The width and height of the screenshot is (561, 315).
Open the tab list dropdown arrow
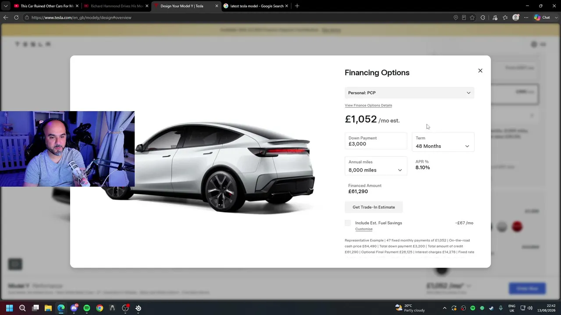tap(6, 6)
